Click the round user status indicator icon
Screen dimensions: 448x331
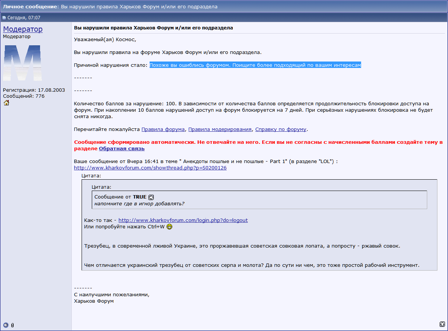[6, 325]
